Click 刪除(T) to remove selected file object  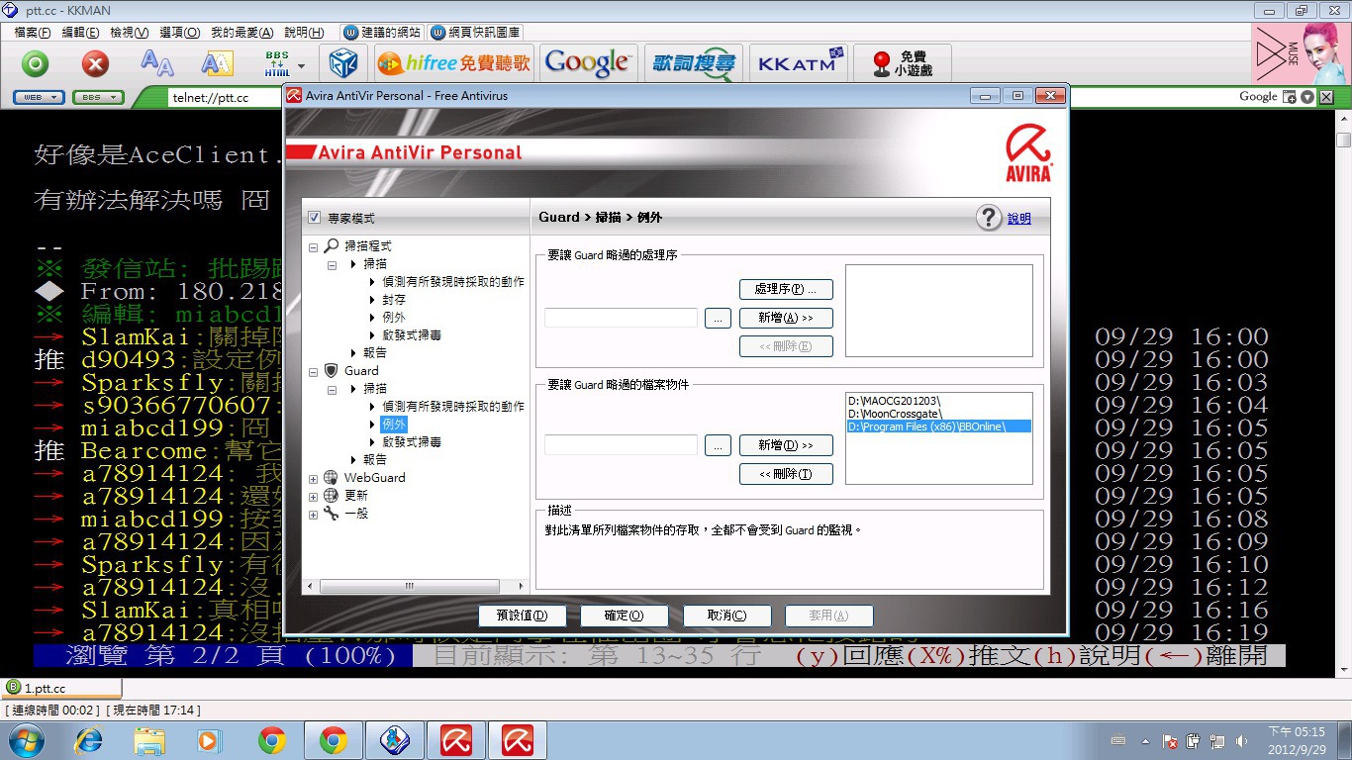tap(786, 474)
